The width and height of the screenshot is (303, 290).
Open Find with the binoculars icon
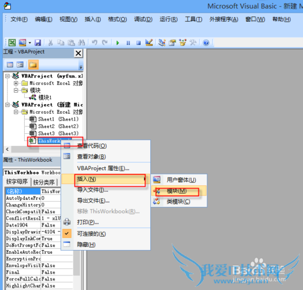pos(81,43)
